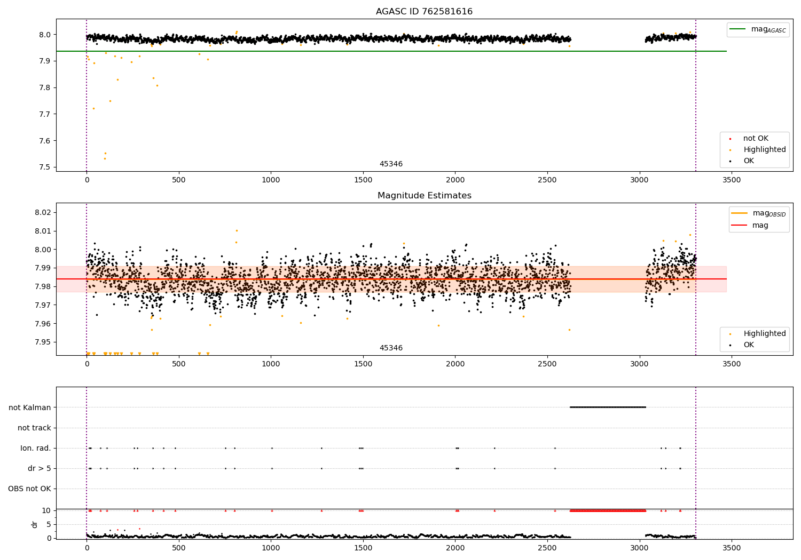Screen dimensions: 801x560
Task: Click the red 'mag' legend entry
Action: click(740, 226)
